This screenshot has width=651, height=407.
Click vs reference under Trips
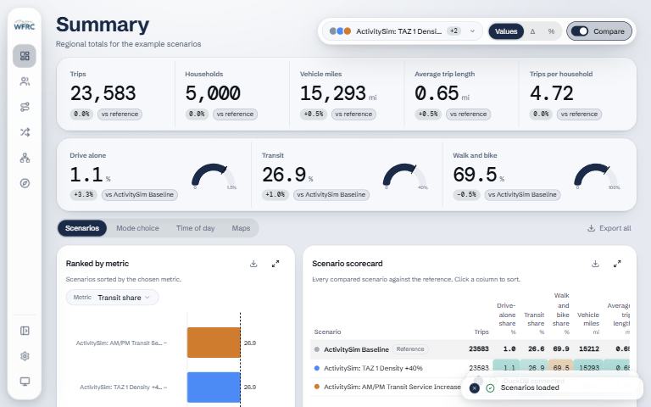[x=120, y=114]
